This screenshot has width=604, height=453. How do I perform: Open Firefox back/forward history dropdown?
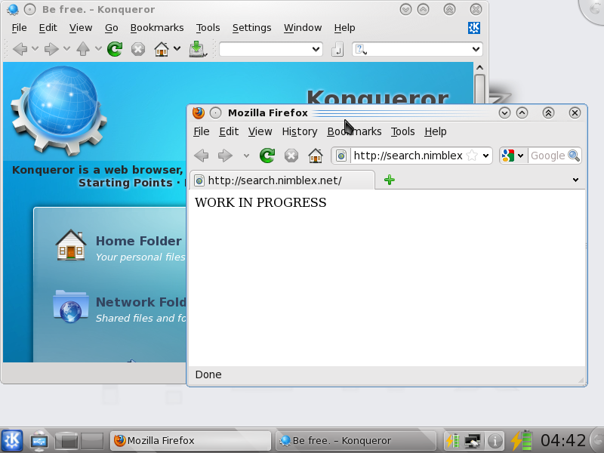pyautogui.click(x=246, y=156)
